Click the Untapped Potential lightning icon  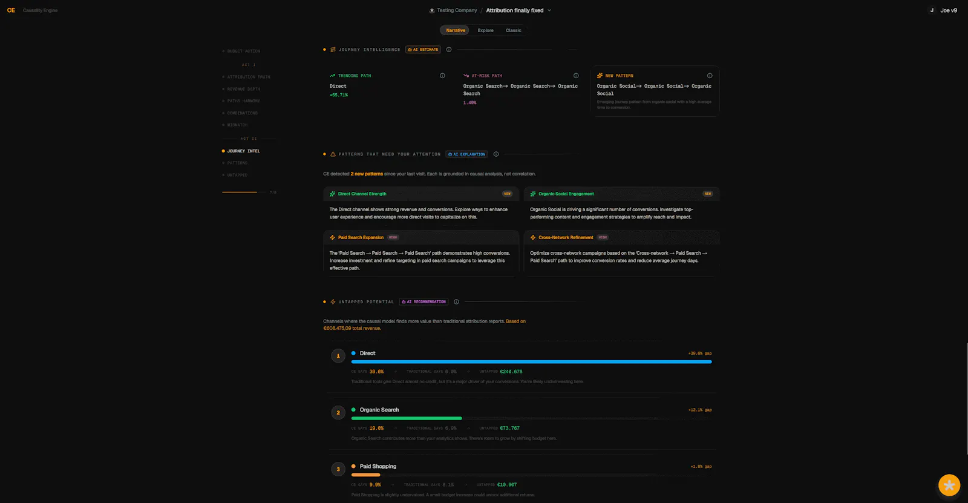coord(333,301)
